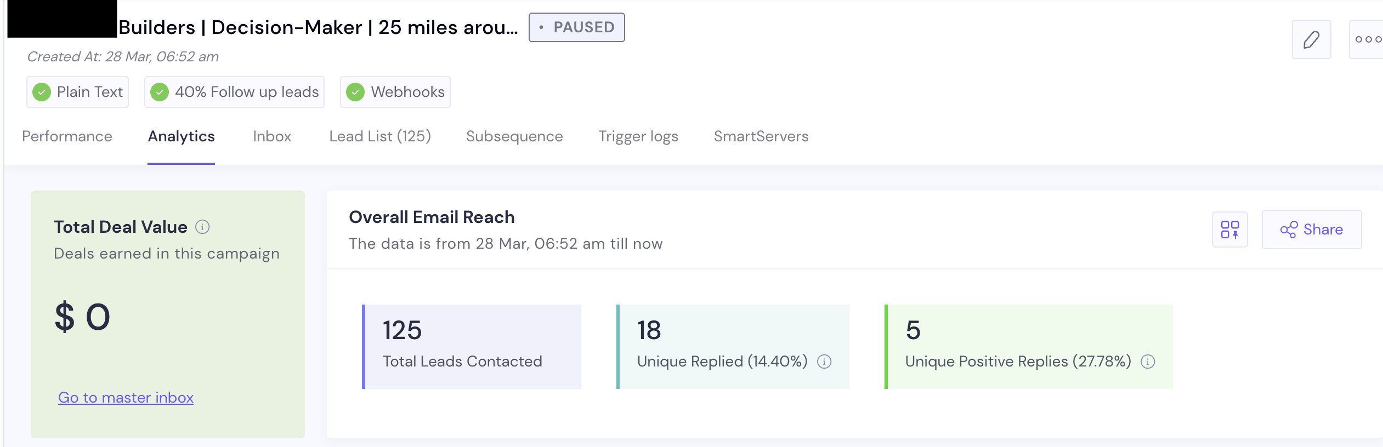
Task: Switch to the Inbox tab
Action: pos(272,136)
